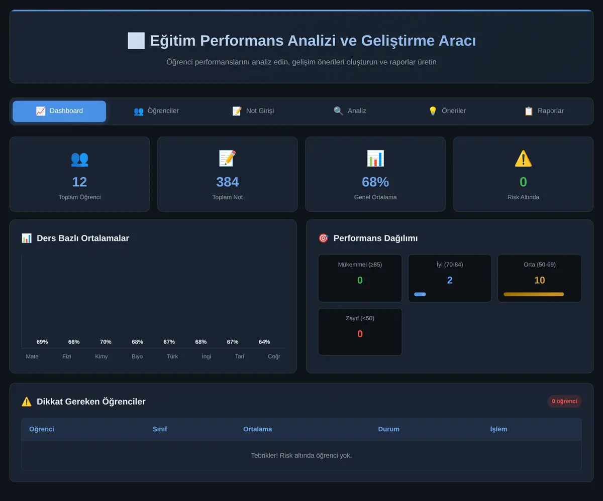Select the Mükemmel (≥85) performance card

[360, 278]
